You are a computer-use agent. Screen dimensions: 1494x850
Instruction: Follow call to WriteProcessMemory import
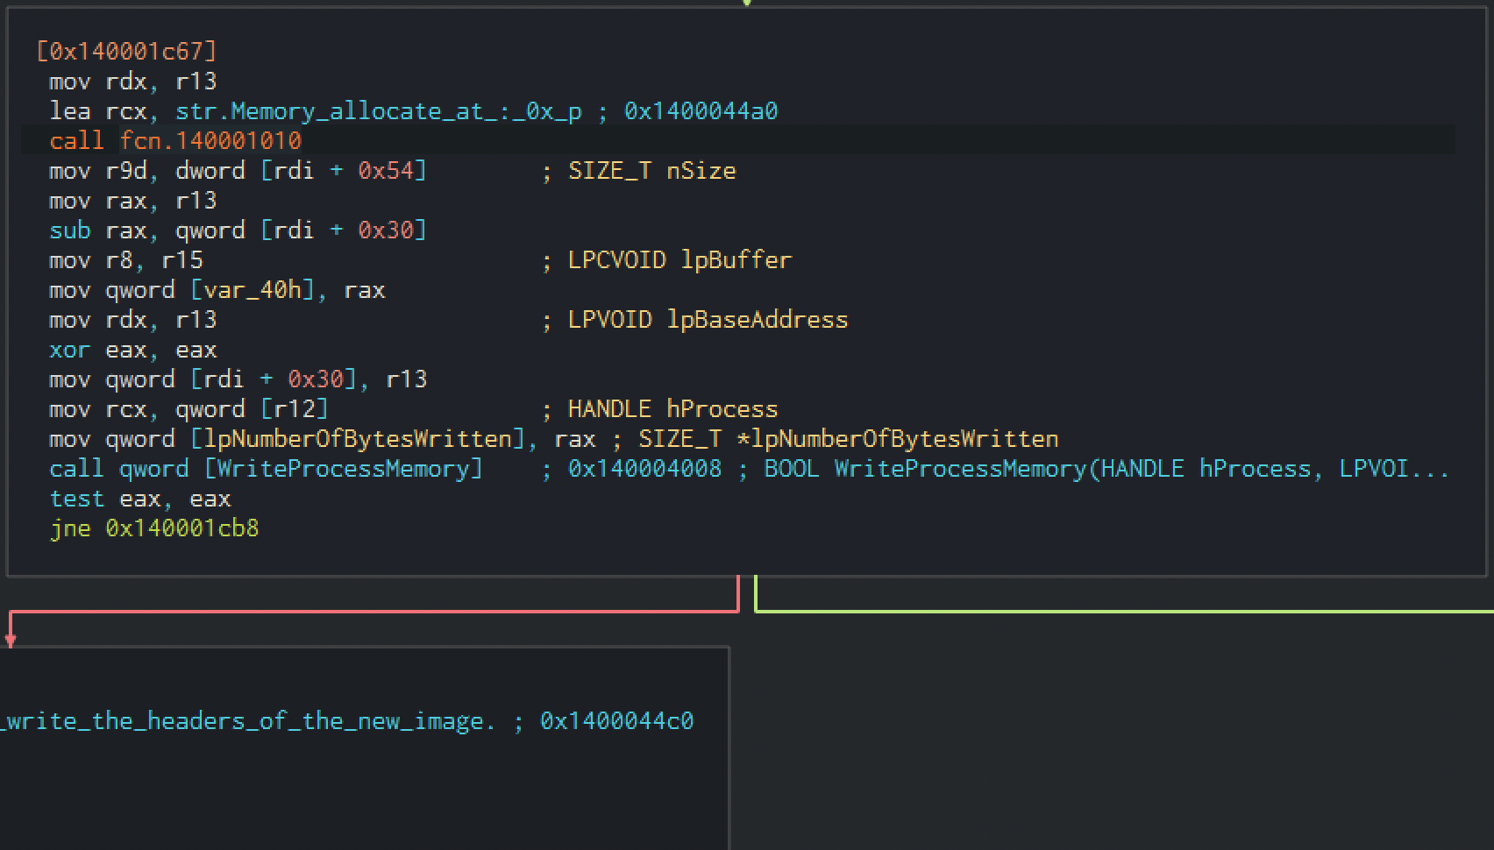pyautogui.click(x=344, y=469)
